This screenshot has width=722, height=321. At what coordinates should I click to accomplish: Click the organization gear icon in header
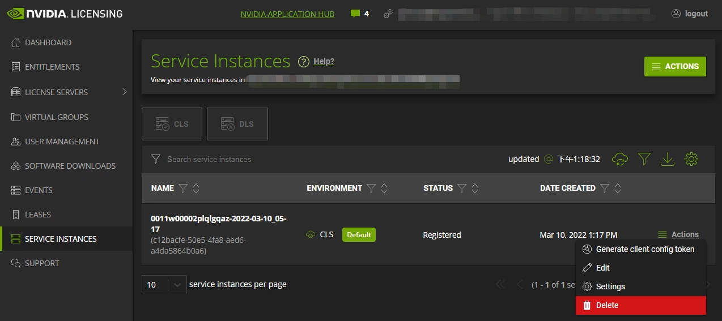388,14
